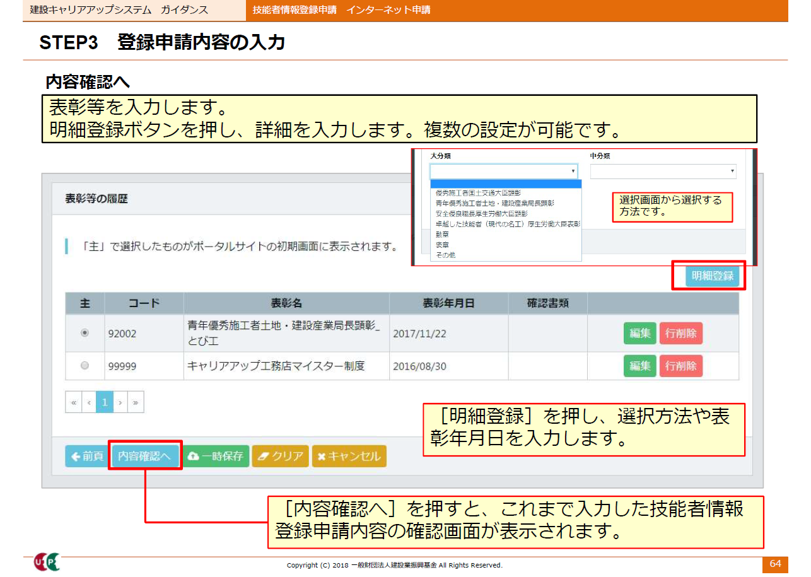The image size is (811, 577).
Task: Click the 明細登録 button
Action: pos(712,276)
